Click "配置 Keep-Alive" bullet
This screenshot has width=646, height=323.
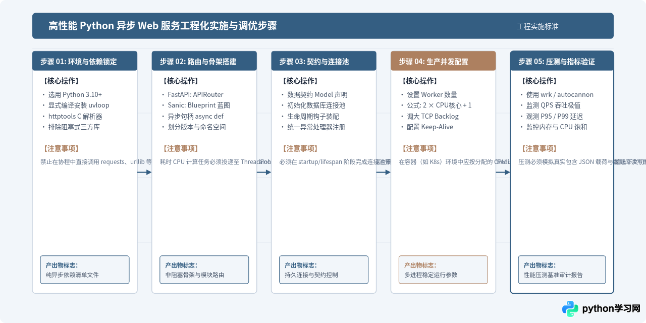pyautogui.click(x=430, y=127)
